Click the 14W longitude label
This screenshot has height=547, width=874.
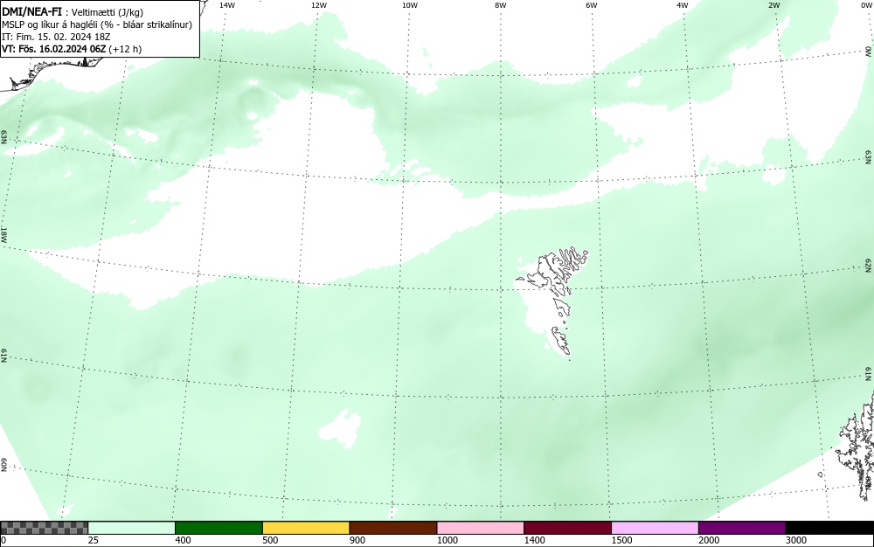point(227,5)
